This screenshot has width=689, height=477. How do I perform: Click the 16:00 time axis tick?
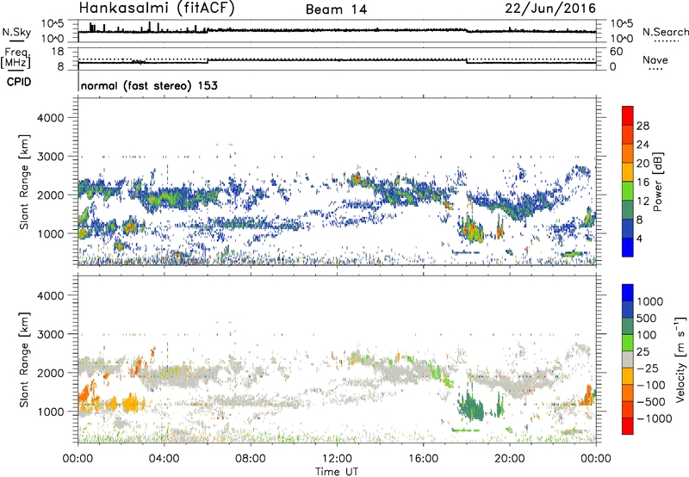pyautogui.click(x=423, y=459)
